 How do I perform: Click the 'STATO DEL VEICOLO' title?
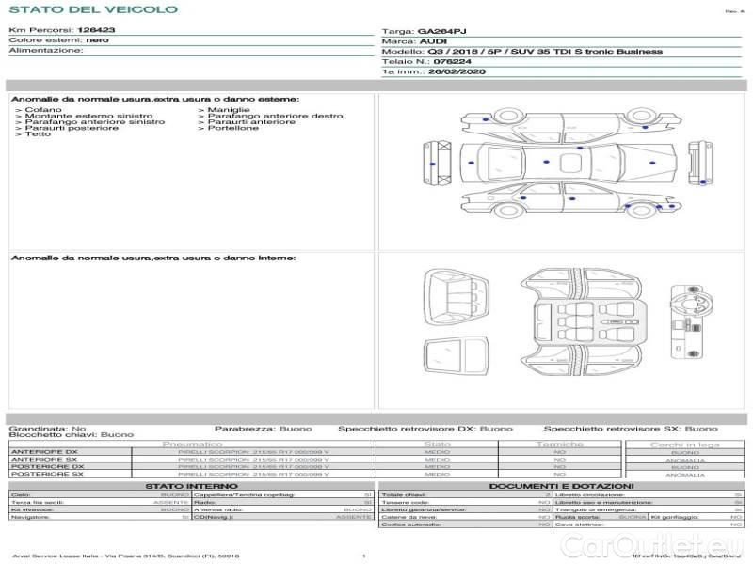point(93,9)
